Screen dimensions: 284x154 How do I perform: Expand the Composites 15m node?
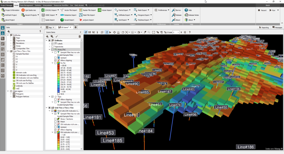(x=11, y=49)
